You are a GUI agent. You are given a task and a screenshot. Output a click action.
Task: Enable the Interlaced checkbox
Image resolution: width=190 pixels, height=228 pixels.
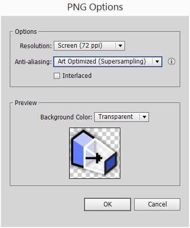(x=57, y=76)
